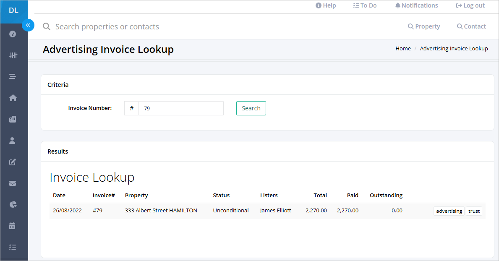The height and width of the screenshot is (261, 499).
Task: Open the calendar sidebar icon
Action: 12,226
